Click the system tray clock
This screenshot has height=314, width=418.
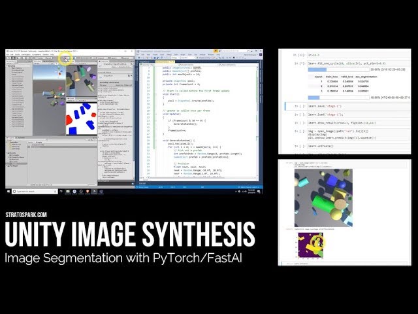tap(251, 192)
